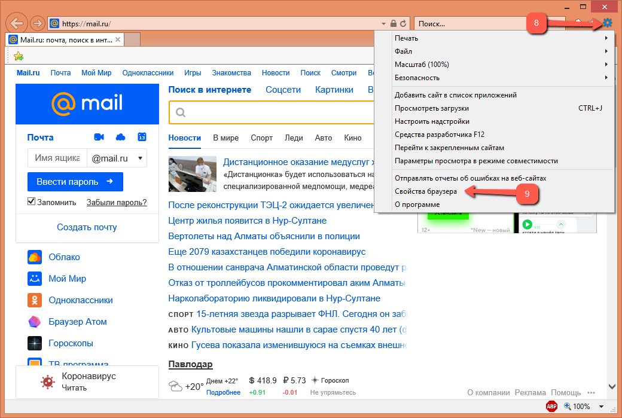Click the add to favorites star icon
Image resolution: width=622 pixels, height=418 pixels.
pyautogui.click(x=19, y=56)
